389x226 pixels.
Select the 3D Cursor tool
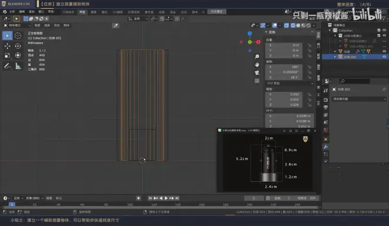(18, 36)
